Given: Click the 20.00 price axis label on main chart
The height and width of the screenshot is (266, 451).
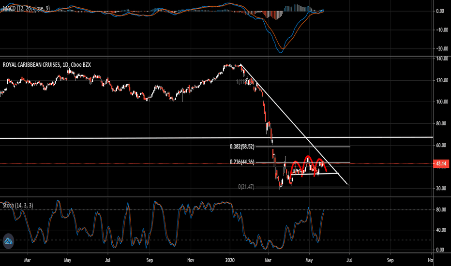Looking at the screenshot, I should click(442, 188).
